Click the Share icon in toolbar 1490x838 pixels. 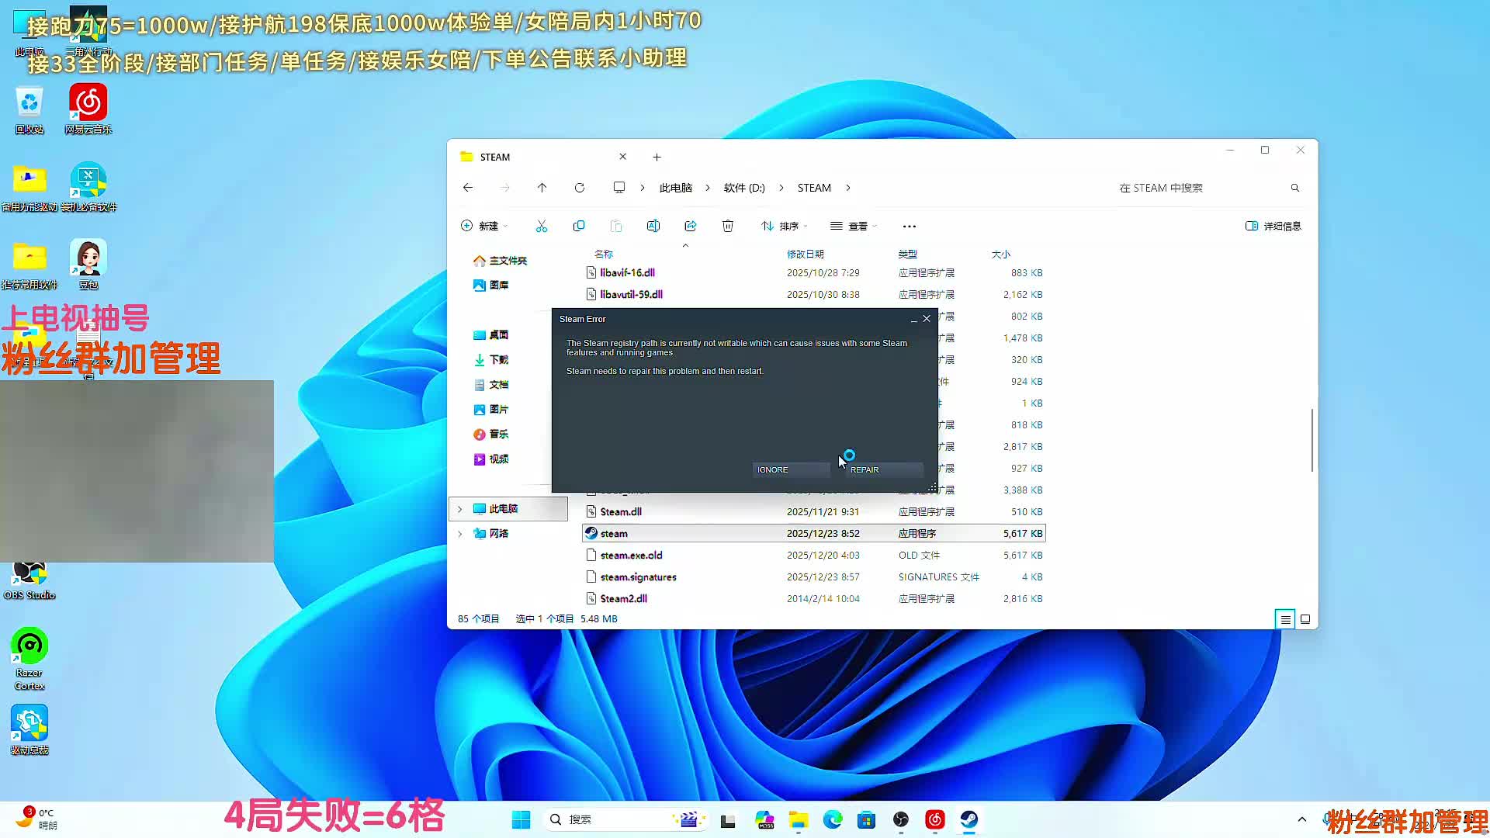coord(690,226)
